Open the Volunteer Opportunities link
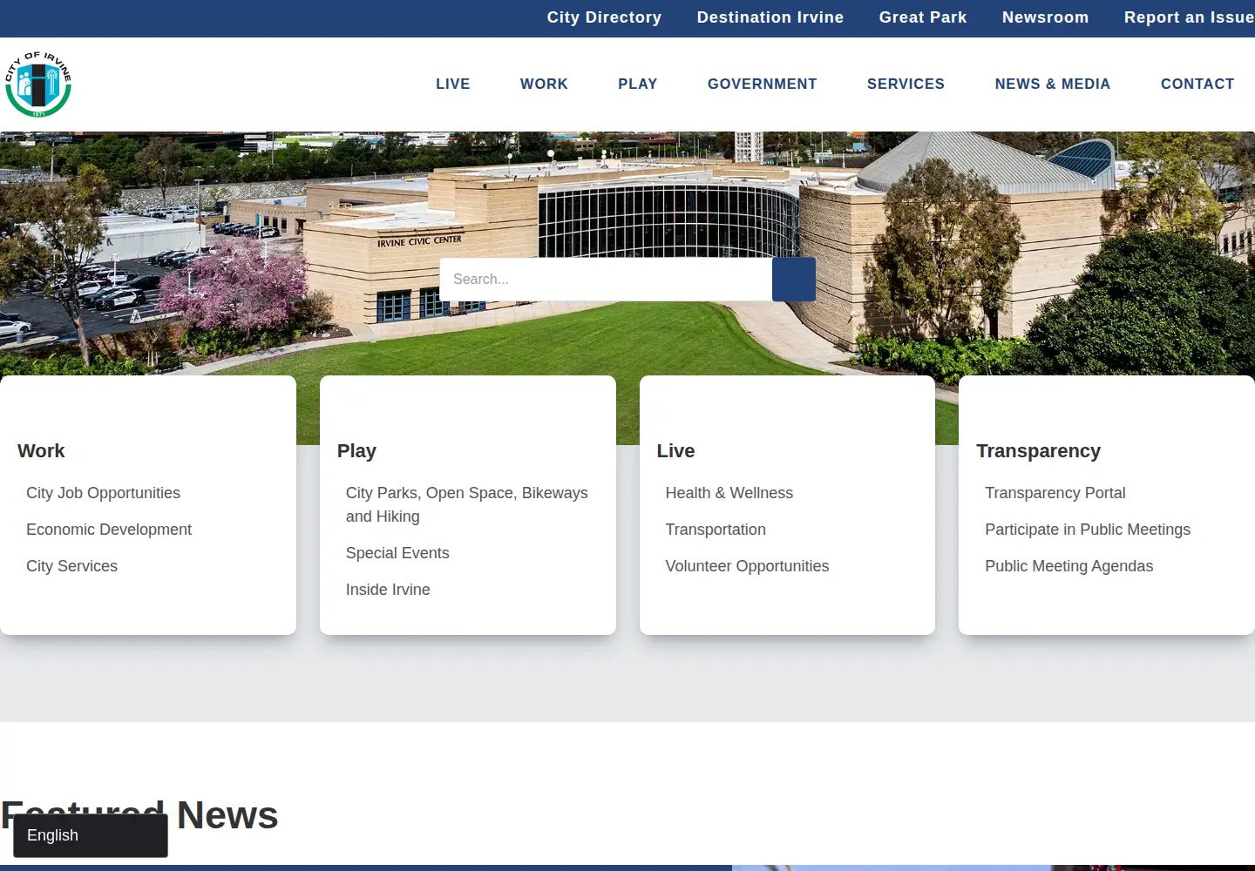Viewport: 1255px width, 871px height. click(747, 566)
